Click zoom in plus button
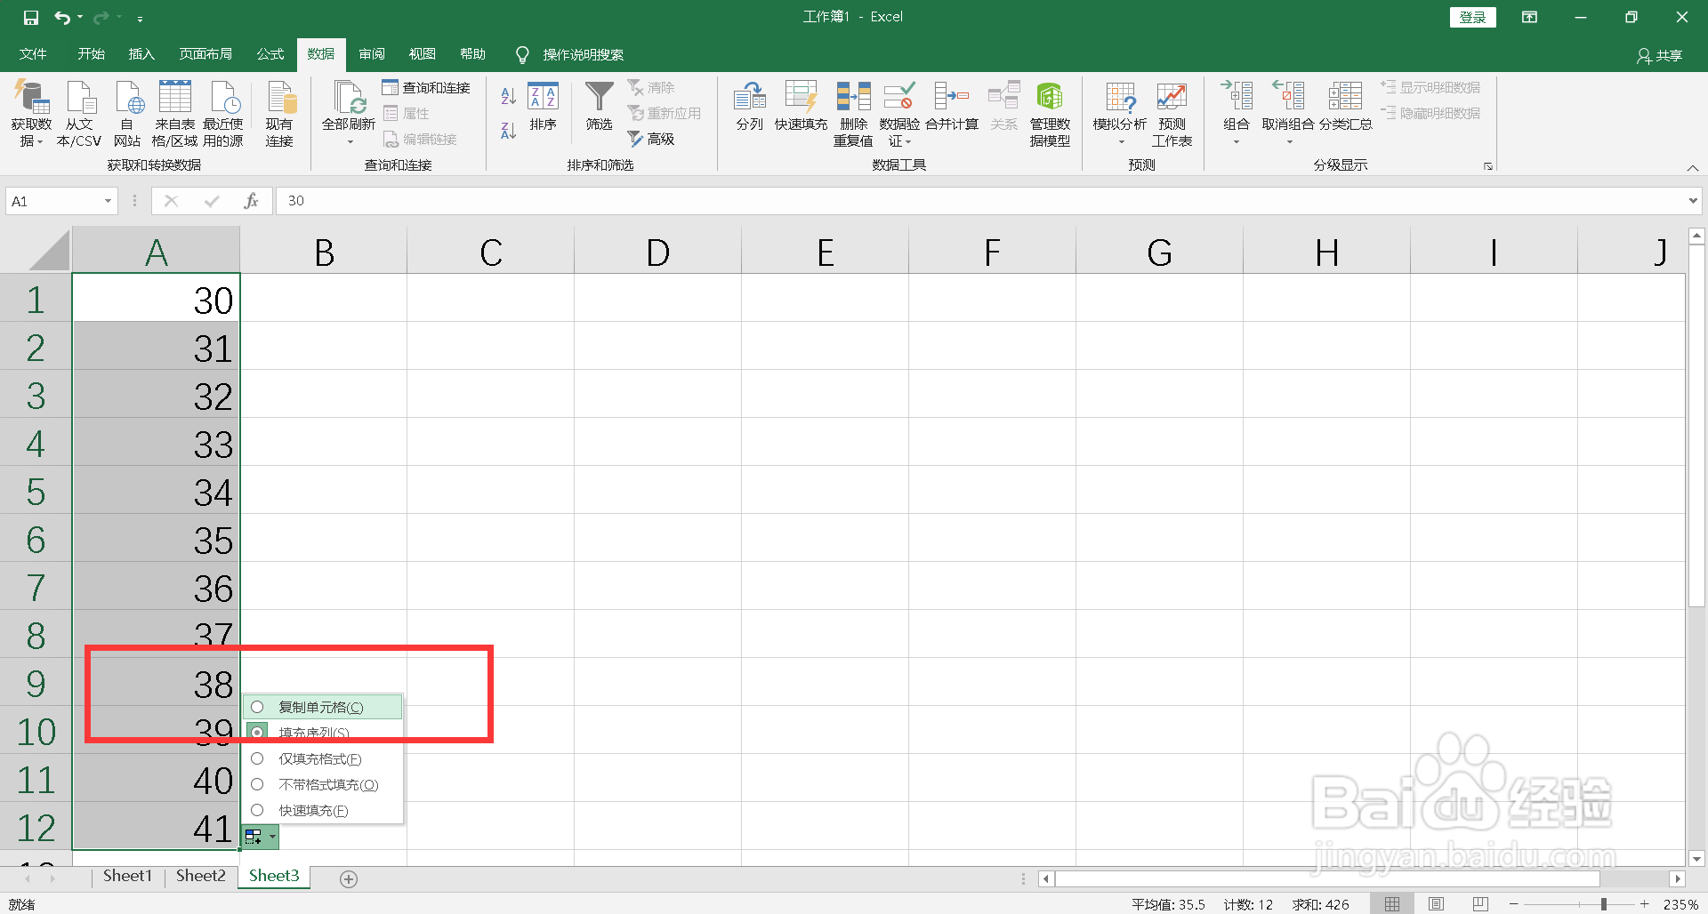This screenshot has width=1708, height=914. [1645, 904]
